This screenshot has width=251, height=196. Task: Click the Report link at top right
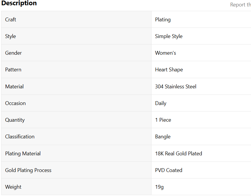[x=240, y=5]
